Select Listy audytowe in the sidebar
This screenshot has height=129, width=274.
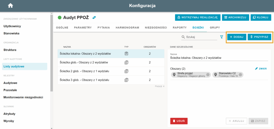(x=25, y=67)
